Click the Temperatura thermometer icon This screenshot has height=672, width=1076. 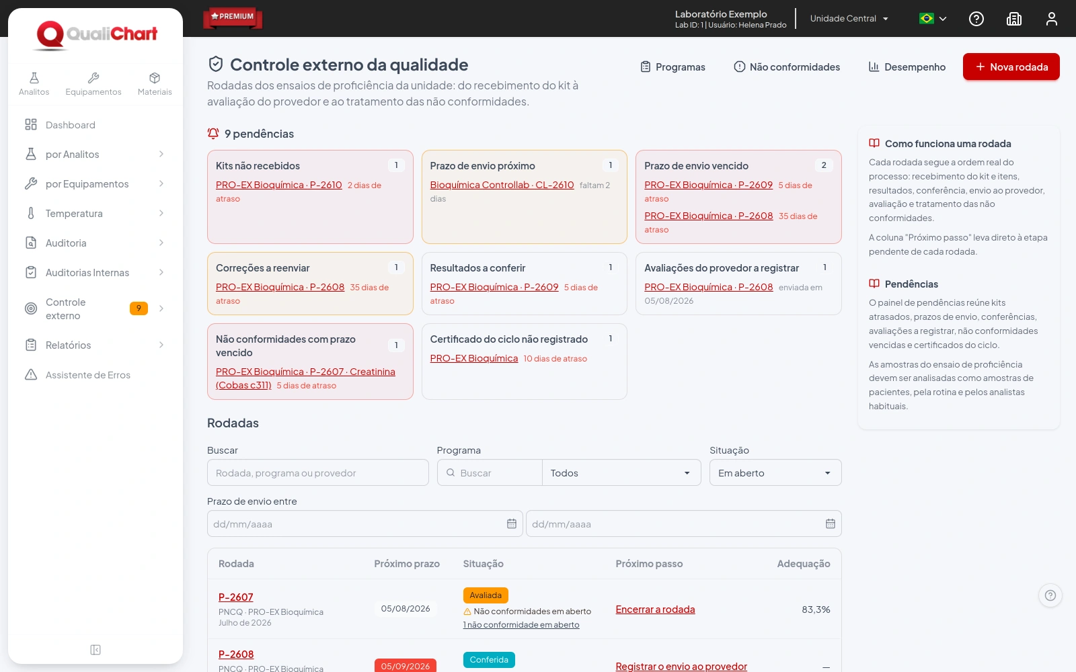click(31, 213)
